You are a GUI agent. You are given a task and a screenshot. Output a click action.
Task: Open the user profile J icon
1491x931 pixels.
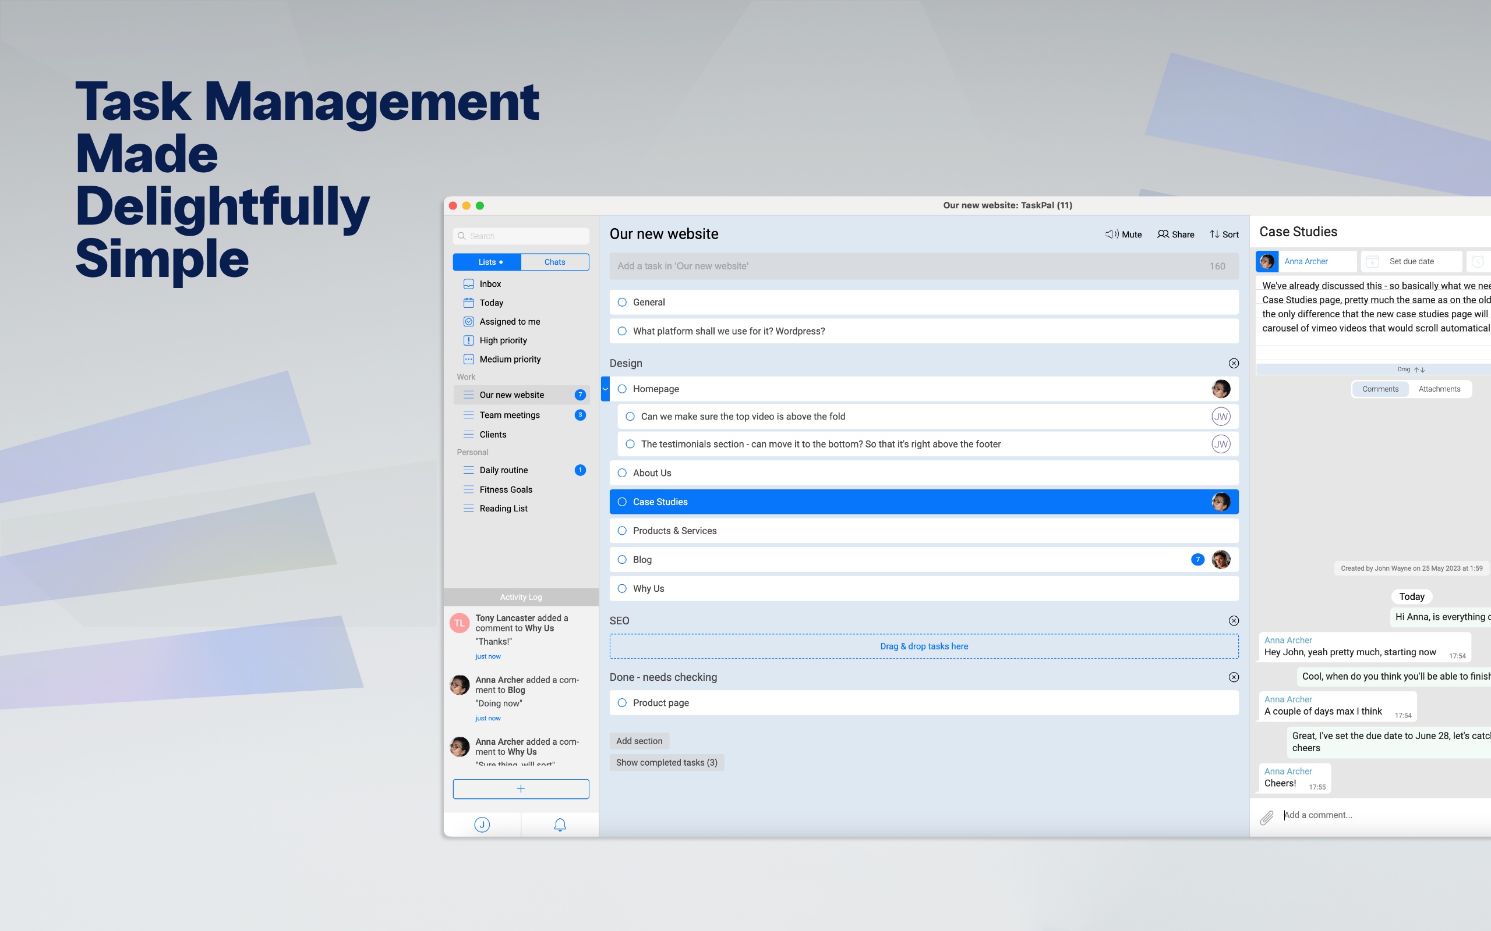482,825
